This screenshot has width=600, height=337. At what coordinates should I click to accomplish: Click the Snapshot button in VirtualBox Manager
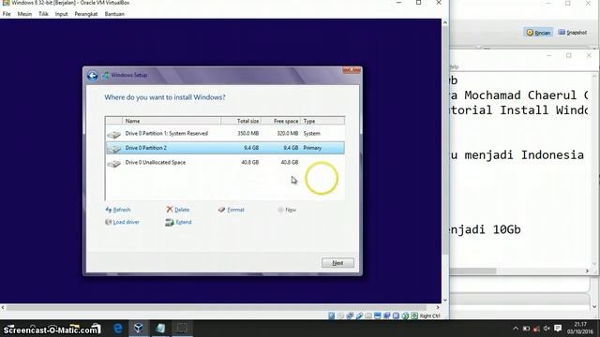click(x=573, y=33)
